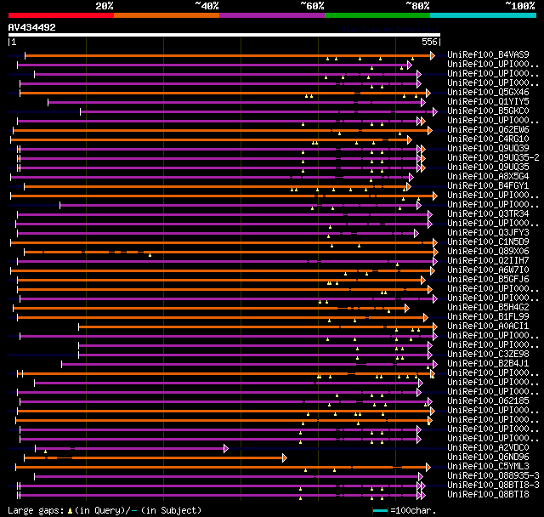Select the UniRef100_B4FGY1 label
The height and width of the screenshot is (517, 544).
(x=488, y=186)
